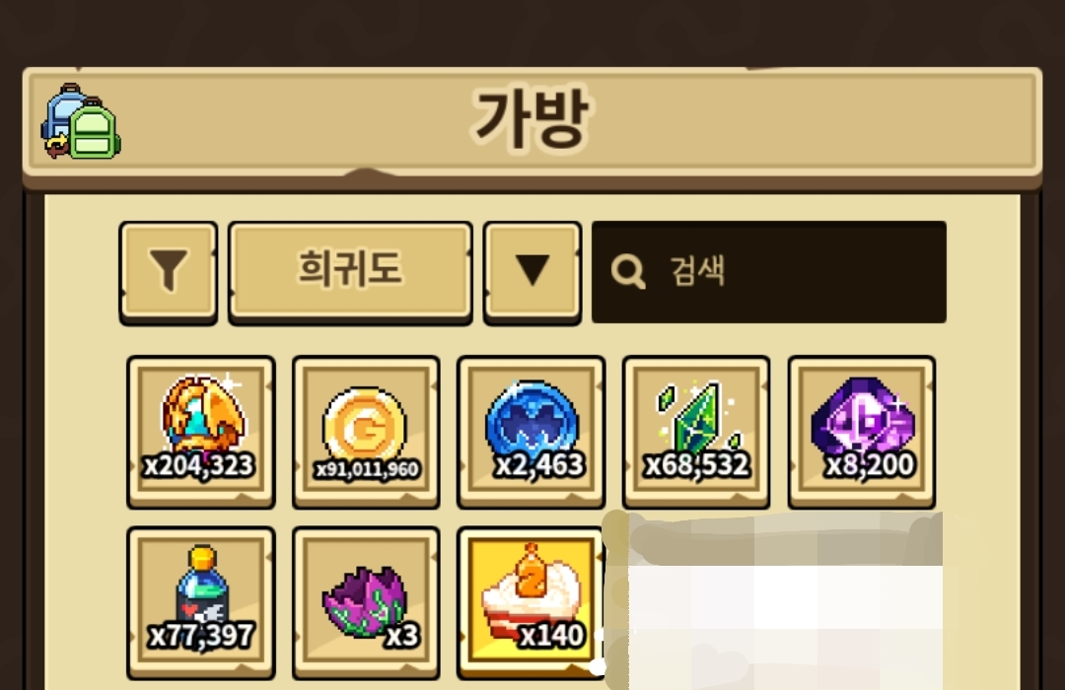Select the green crystal shard item
The height and width of the screenshot is (690, 1065).
[696, 432]
